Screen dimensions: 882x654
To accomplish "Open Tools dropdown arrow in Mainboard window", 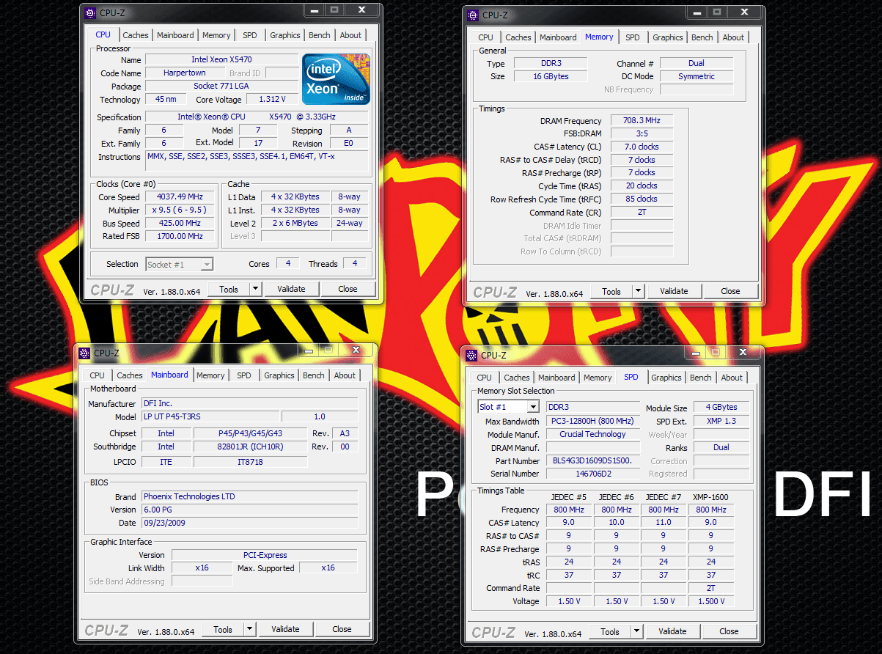I will tap(249, 629).
